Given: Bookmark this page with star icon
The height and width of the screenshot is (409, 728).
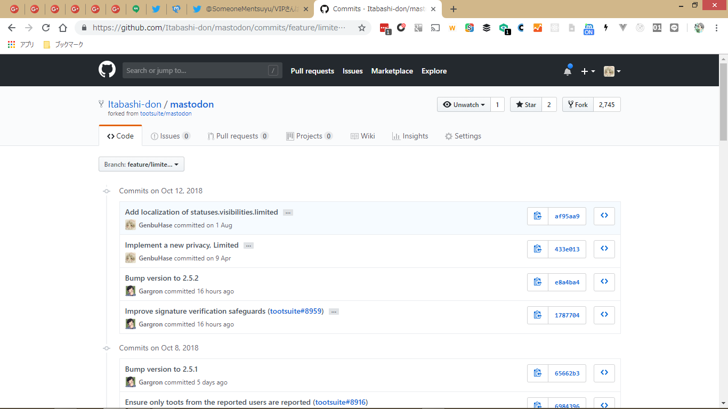Looking at the screenshot, I should click(362, 28).
